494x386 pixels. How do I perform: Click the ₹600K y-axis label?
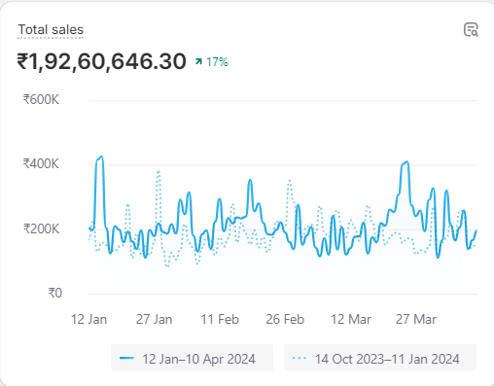tap(41, 99)
